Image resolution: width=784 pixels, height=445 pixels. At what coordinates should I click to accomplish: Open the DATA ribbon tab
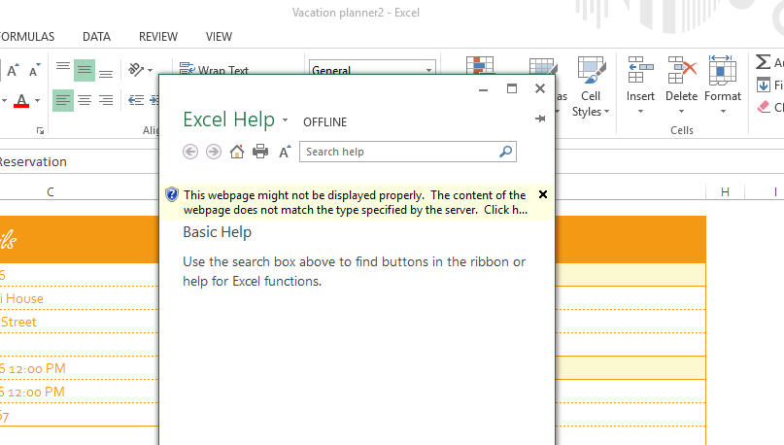96,37
